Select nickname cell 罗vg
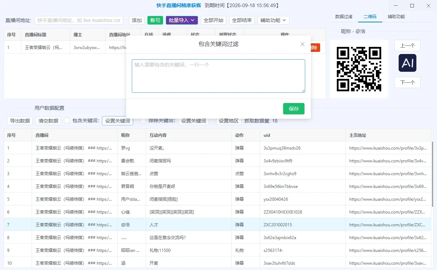This screenshot has width=437, height=270. pos(131,148)
